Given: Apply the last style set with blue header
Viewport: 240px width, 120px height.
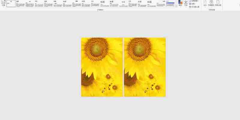Looking at the screenshot, I should pos(170,4).
